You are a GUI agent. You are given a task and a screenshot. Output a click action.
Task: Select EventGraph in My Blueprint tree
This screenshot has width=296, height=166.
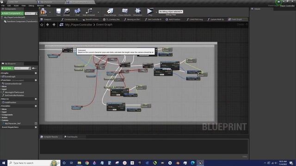(10, 77)
